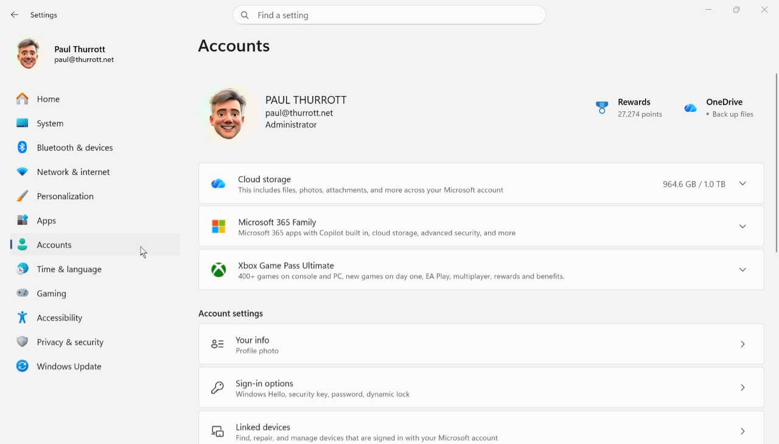This screenshot has height=444, width=779.
Task: Click the Linked devices icon
Action: click(217, 431)
